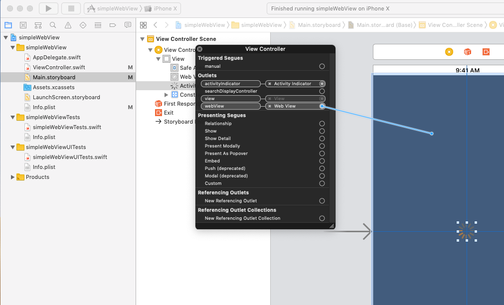The width and height of the screenshot is (504, 305).
Task: Open the Breakpoint navigator icon
Action: pos(113,25)
